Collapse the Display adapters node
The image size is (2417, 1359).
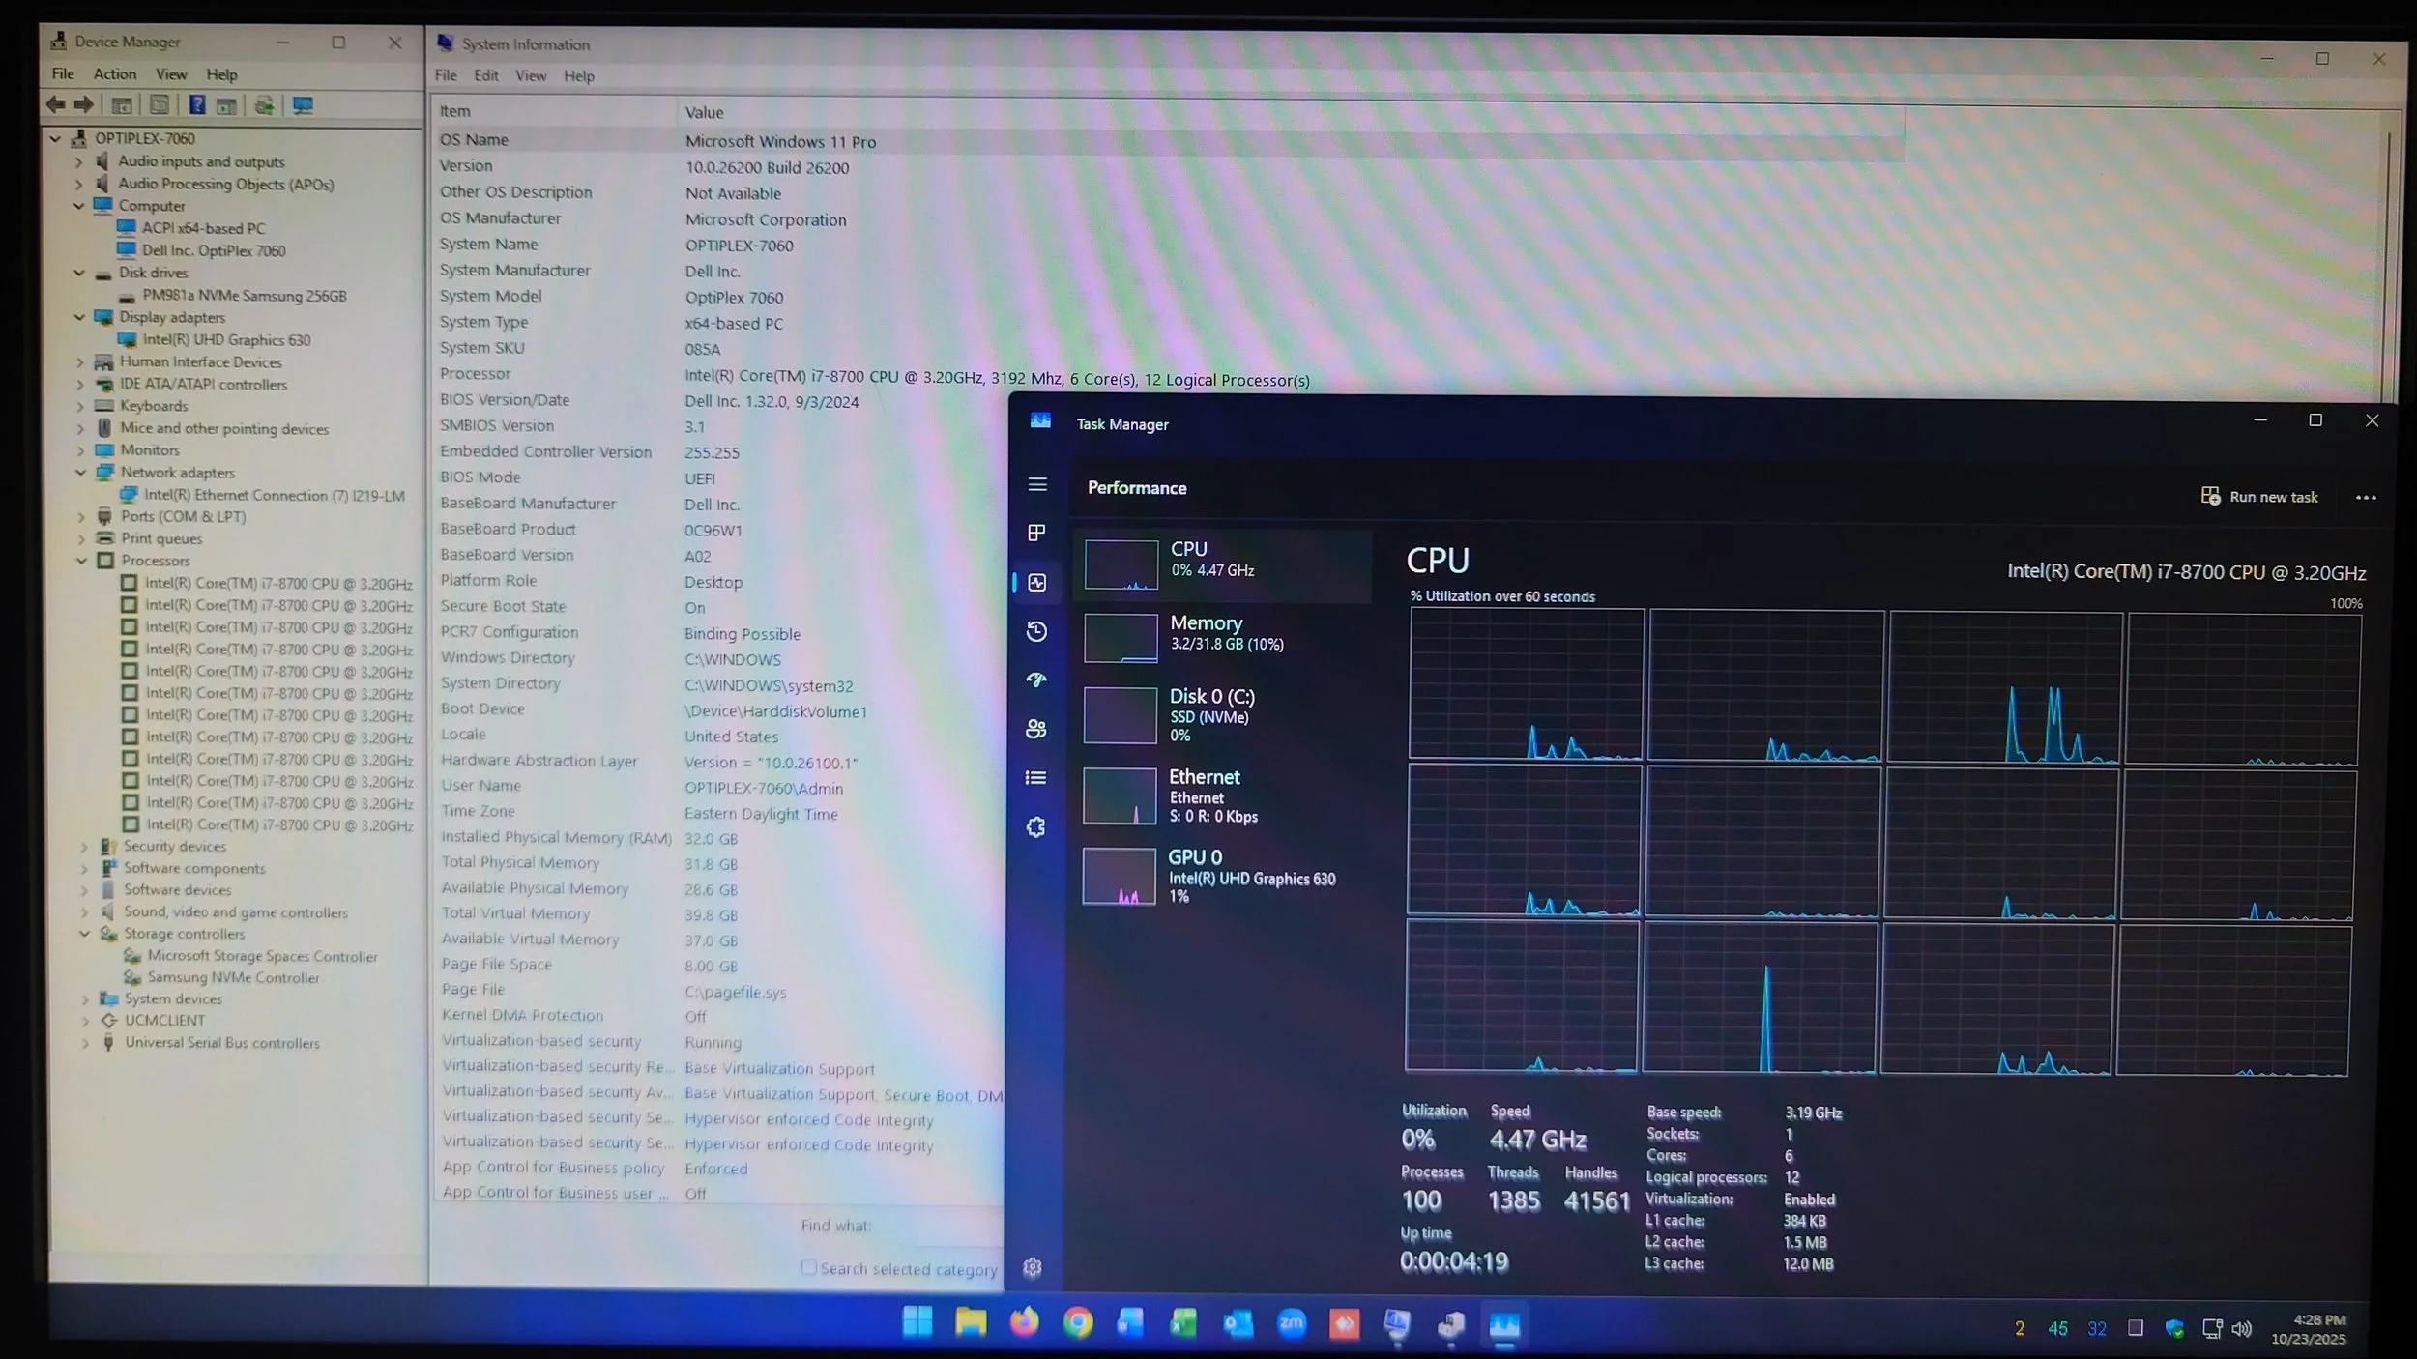[x=80, y=317]
